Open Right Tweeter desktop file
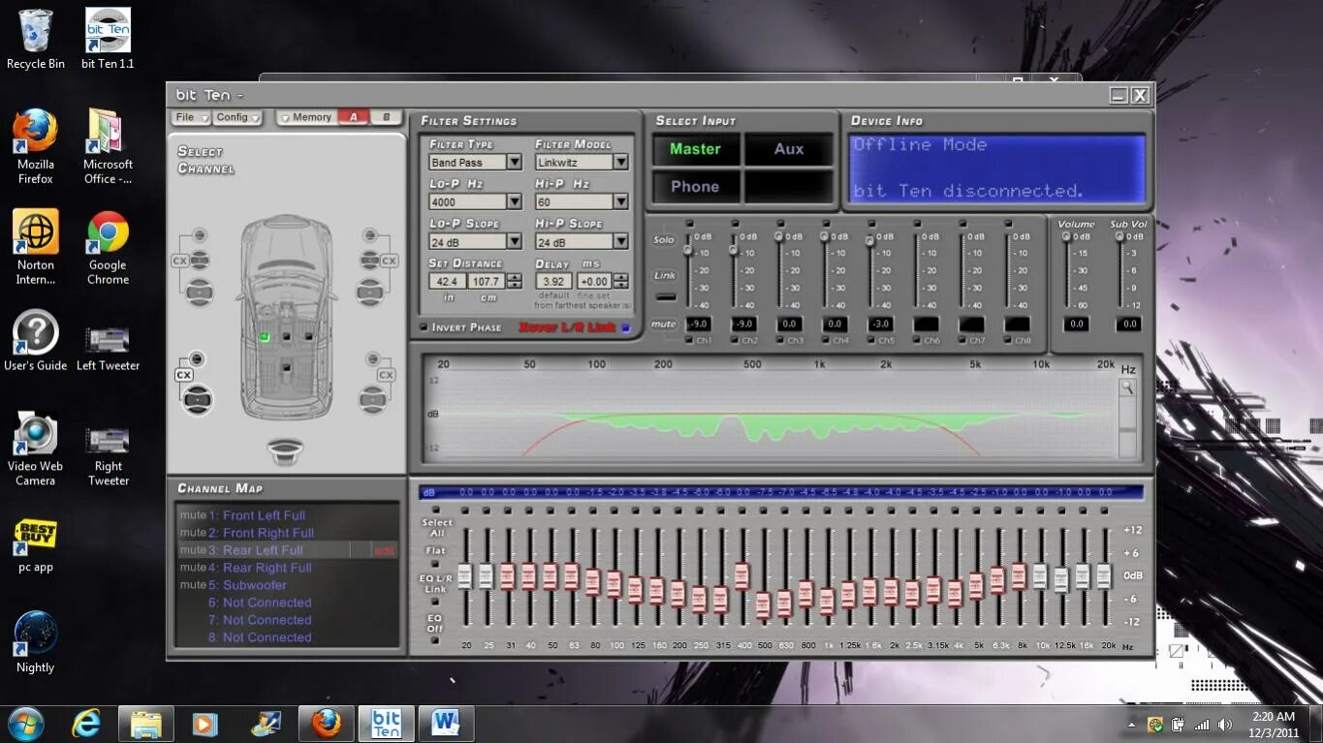1323x743 pixels. pos(108,455)
